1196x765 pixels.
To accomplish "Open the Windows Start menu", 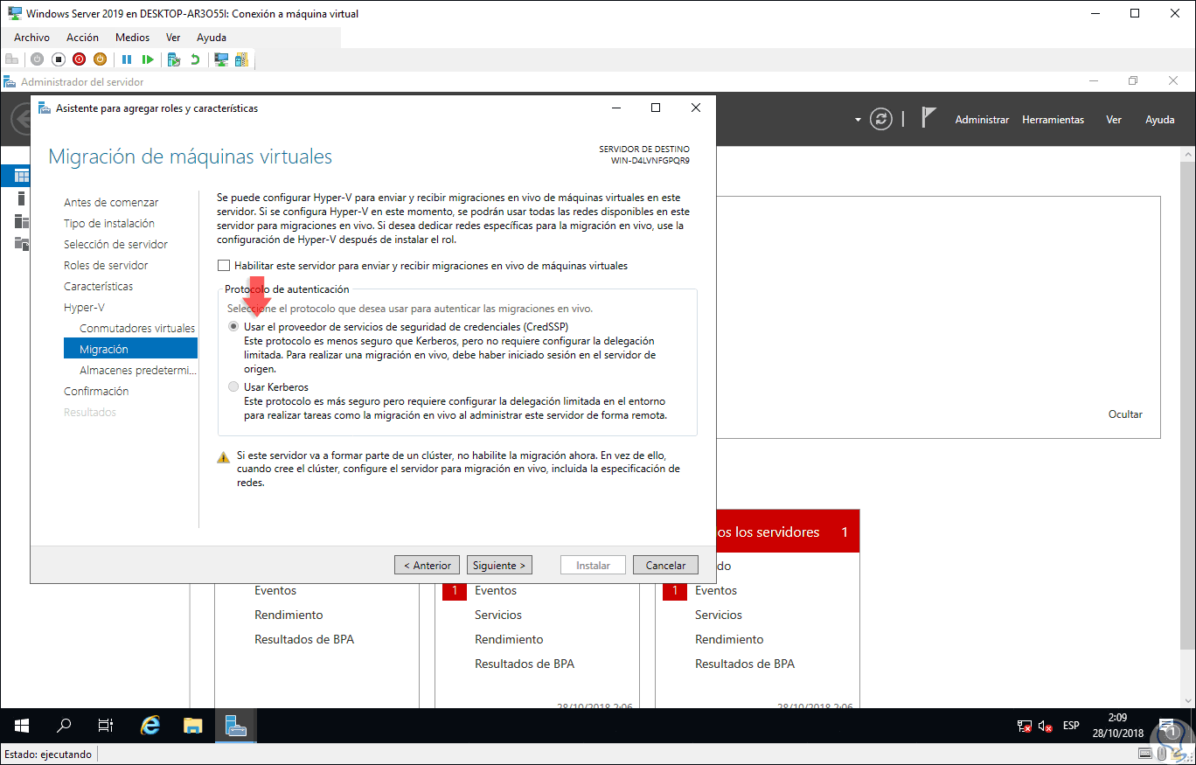I will [22, 726].
